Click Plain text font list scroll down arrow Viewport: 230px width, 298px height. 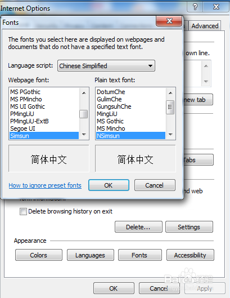pyautogui.click(x=170, y=135)
